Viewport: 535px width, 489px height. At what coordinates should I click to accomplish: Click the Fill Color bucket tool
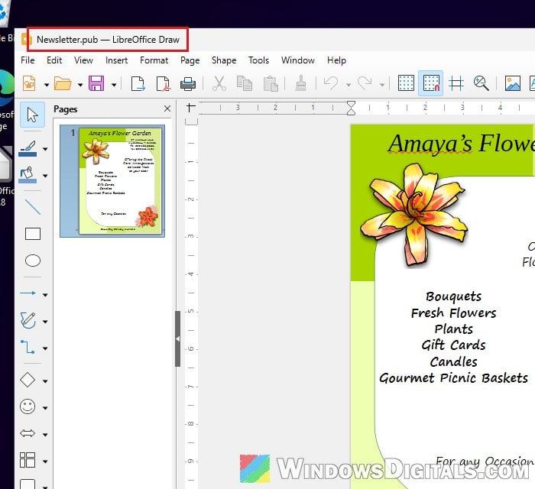click(28, 175)
